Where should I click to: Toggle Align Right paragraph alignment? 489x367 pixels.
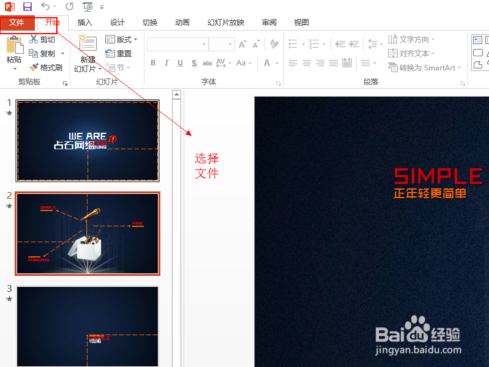click(320, 63)
